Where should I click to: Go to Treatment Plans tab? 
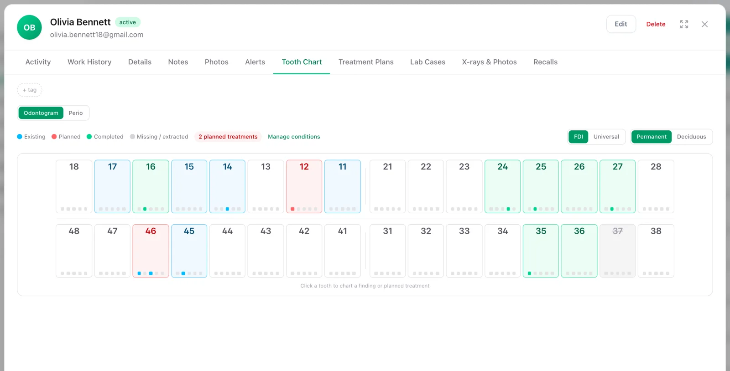point(366,62)
